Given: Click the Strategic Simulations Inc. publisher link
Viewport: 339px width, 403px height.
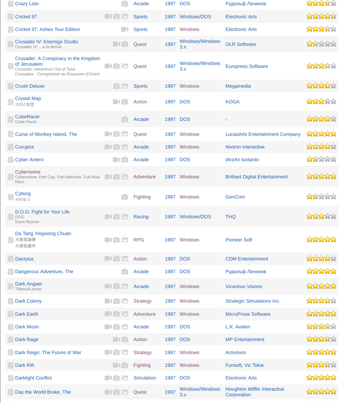Looking at the screenshot, I should click(253, 301).
